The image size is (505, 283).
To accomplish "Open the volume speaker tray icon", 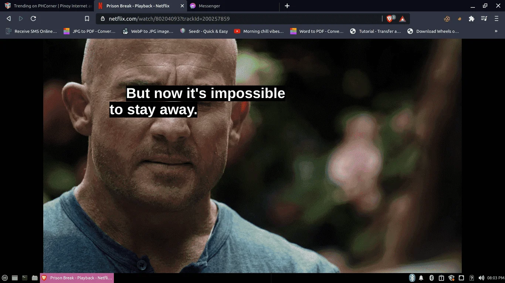I will click(481, 278).
